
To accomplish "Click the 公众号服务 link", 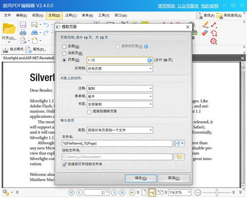I will (x=188, y=6).
